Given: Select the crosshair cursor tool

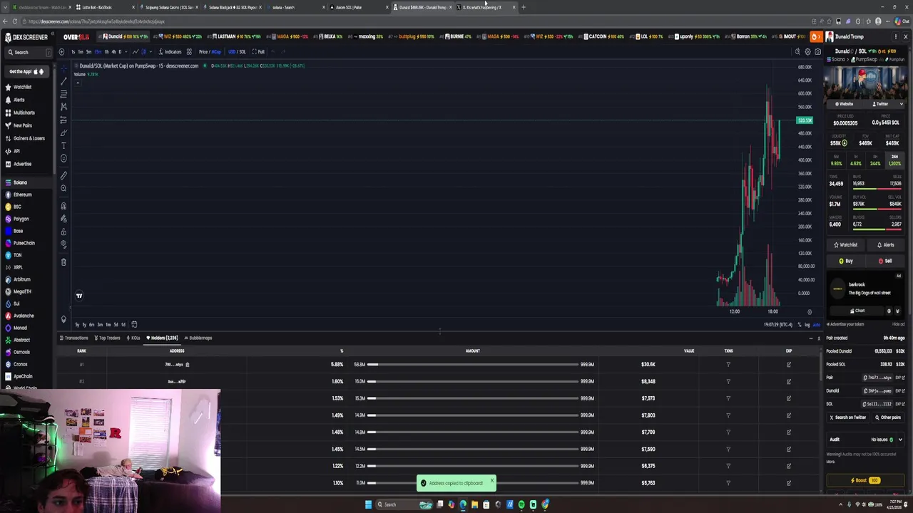Looking at the screenshot, I should tap(63, 68).
